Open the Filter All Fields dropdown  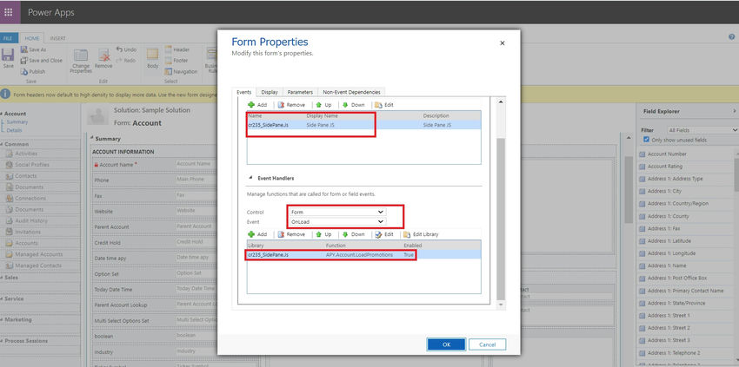click(702, 130)
